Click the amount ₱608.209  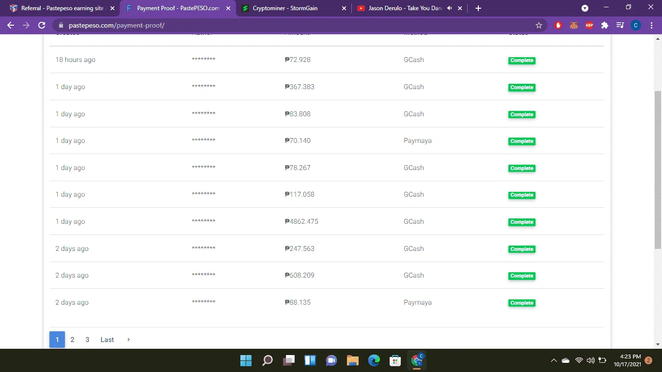(299, 275)
